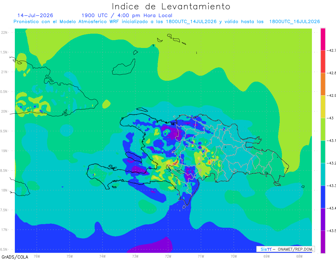Click the indigo colorbar swatch above -43.5
Image resolution: width=336 pixels, height=260 pixels.
(x=323, y=219)
